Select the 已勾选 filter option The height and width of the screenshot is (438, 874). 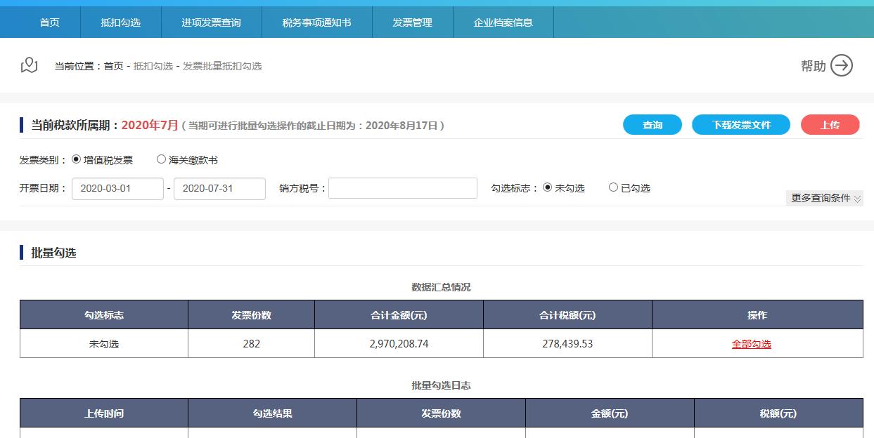[612, 187]
